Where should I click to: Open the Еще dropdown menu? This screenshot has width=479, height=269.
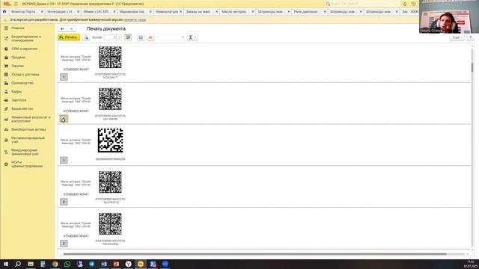click(457, 37)
